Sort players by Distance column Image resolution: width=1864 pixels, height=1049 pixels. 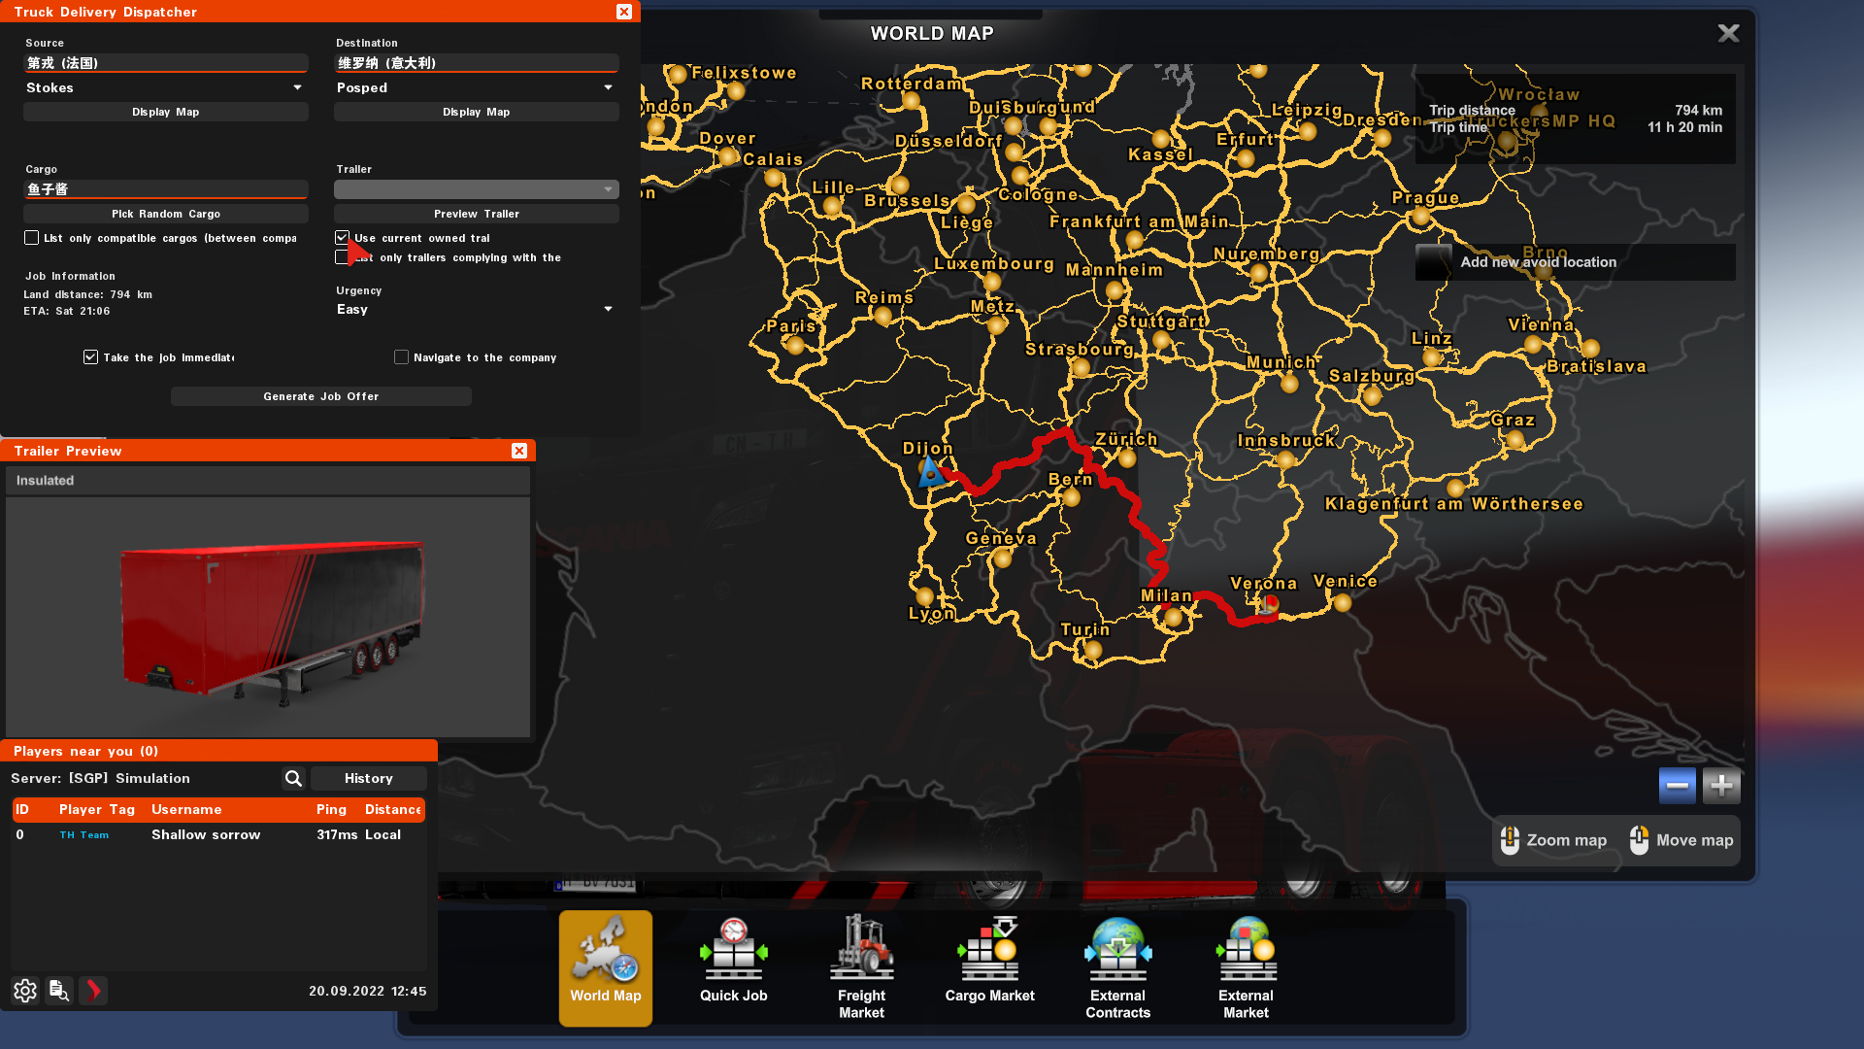(393, 809)
